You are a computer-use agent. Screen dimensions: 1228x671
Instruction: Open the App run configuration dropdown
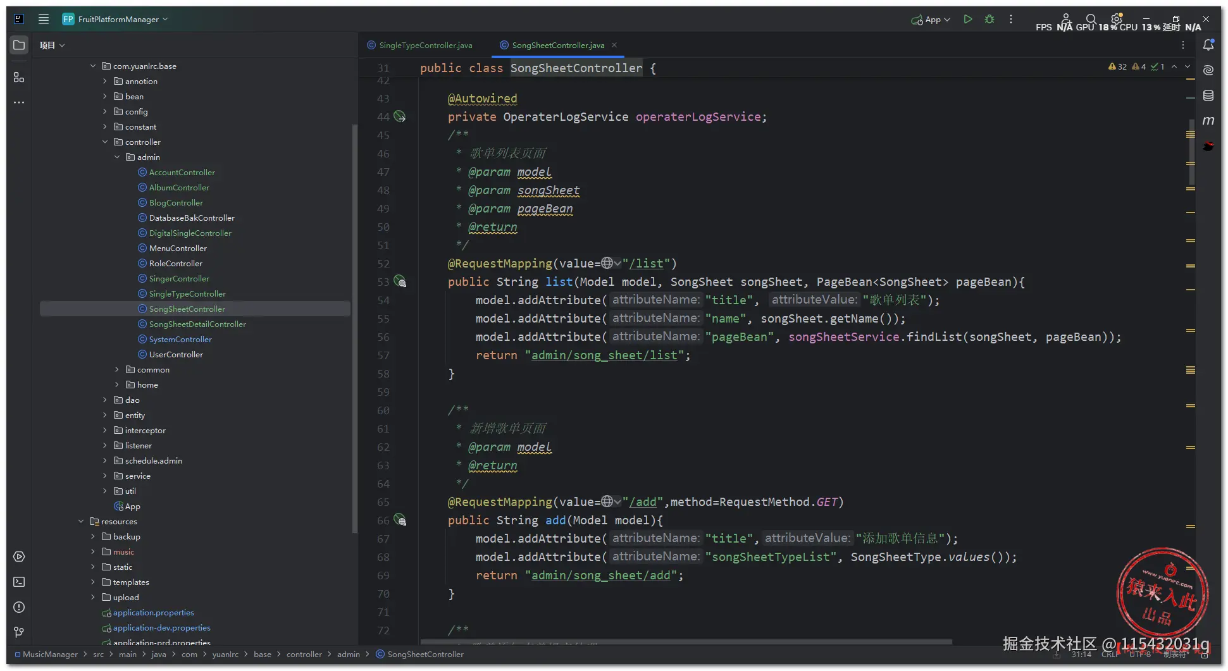931,20
